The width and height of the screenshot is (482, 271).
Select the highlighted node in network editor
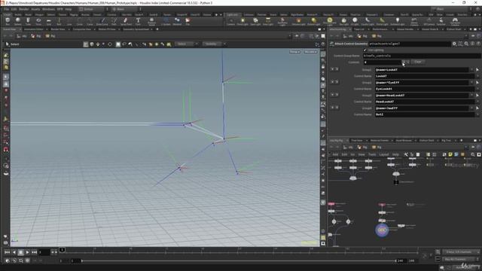pyautogui.click(x=382, y=230)
